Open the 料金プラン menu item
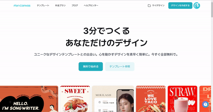The width and height of the screenshot is (213, 112). click(60, 5)
